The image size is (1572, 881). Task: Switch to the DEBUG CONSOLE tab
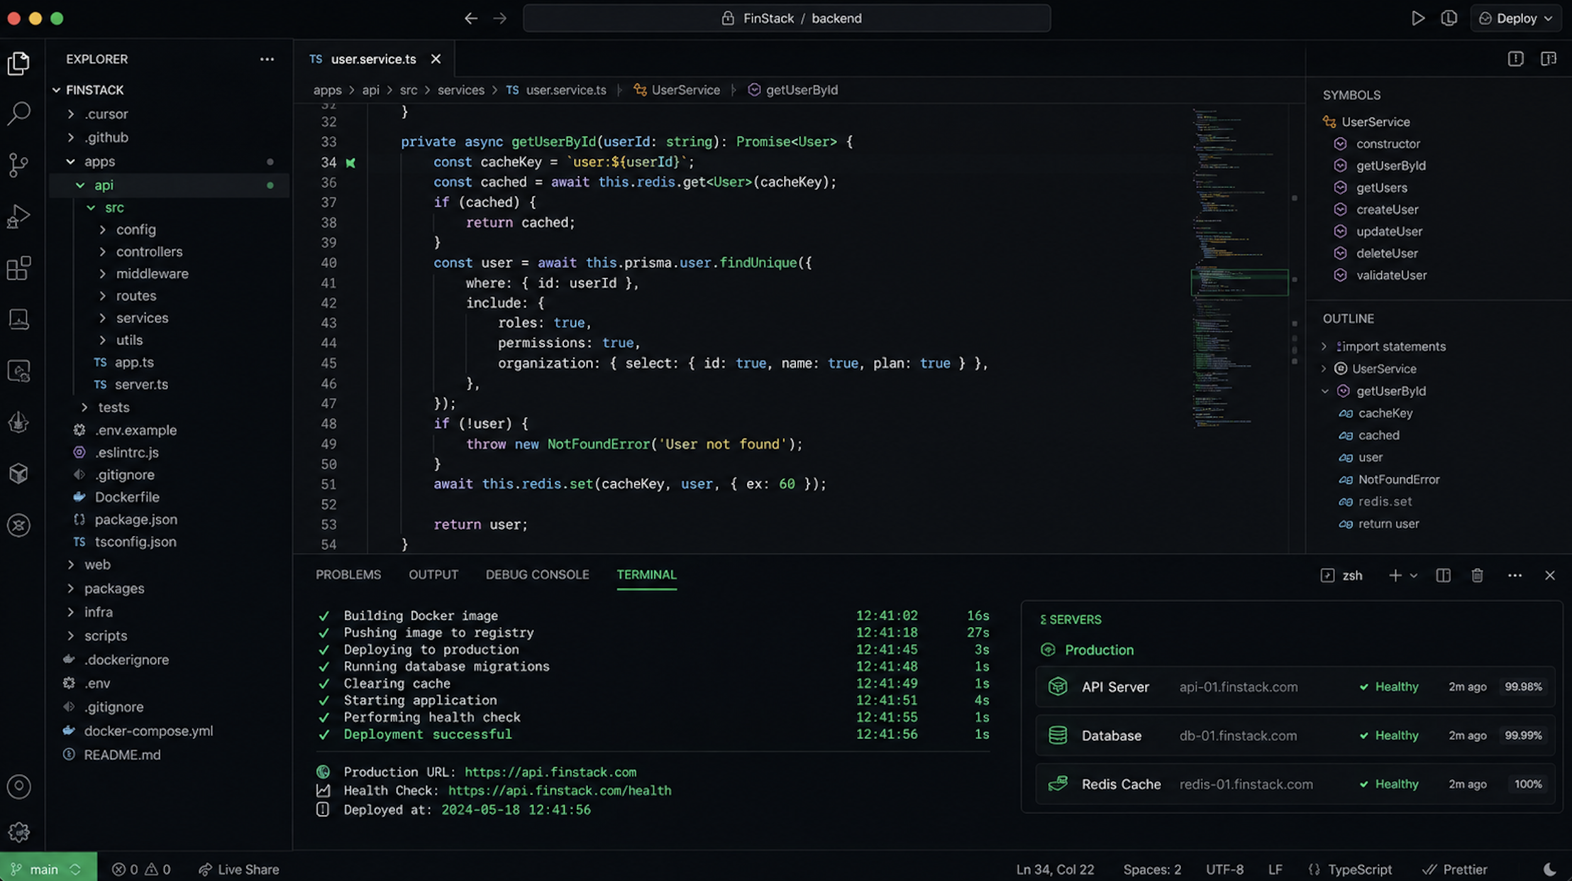click(537, 574)
